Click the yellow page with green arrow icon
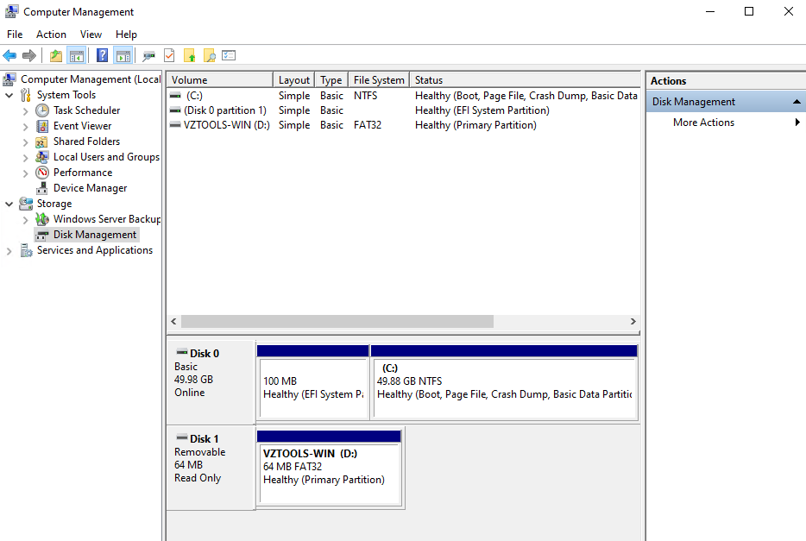Viewport: 806px width, 541px height. [x=190, y=55]
